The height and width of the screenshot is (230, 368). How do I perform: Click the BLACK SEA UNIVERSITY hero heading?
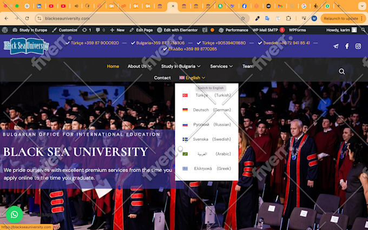pos(76,152)
